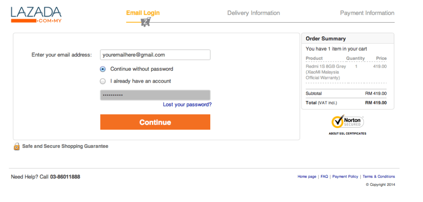423x202 pixels.
Task: View the Payment Policy link
Action: click(345, 177)
